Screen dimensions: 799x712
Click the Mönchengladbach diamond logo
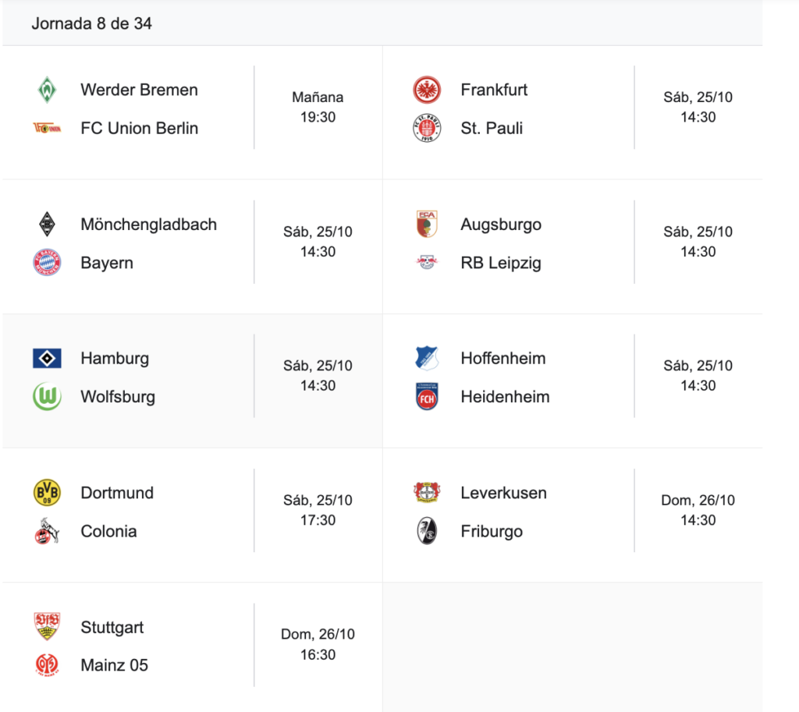47,225
